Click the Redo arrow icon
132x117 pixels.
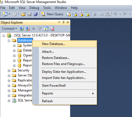(125, 14)
